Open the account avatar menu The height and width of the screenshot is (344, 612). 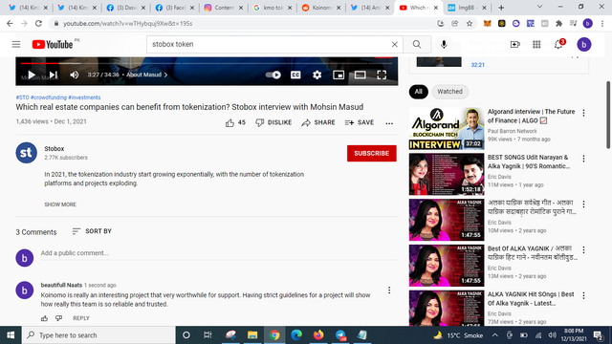pos(584,45)
